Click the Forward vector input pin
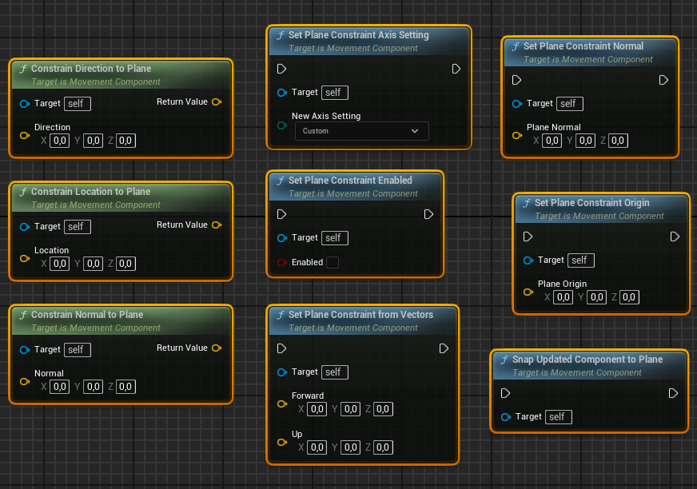 (x=281, y=404)
